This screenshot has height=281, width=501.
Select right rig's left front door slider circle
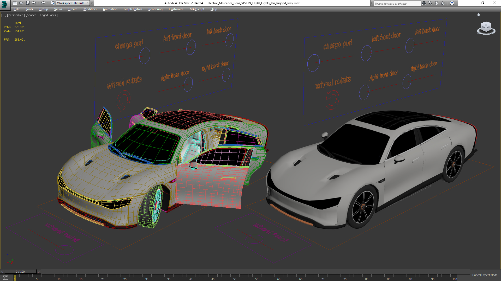coord(366,53)
